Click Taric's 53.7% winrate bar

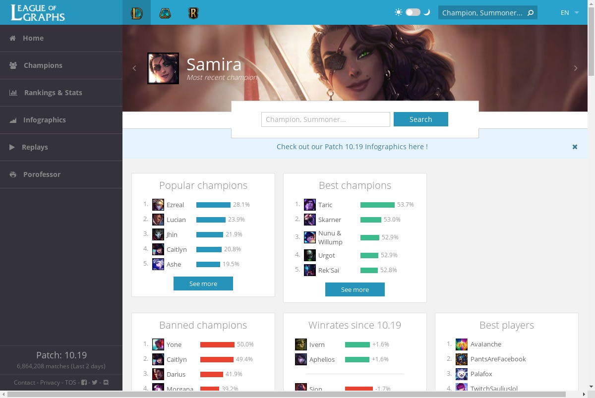[x=377, y=205]
